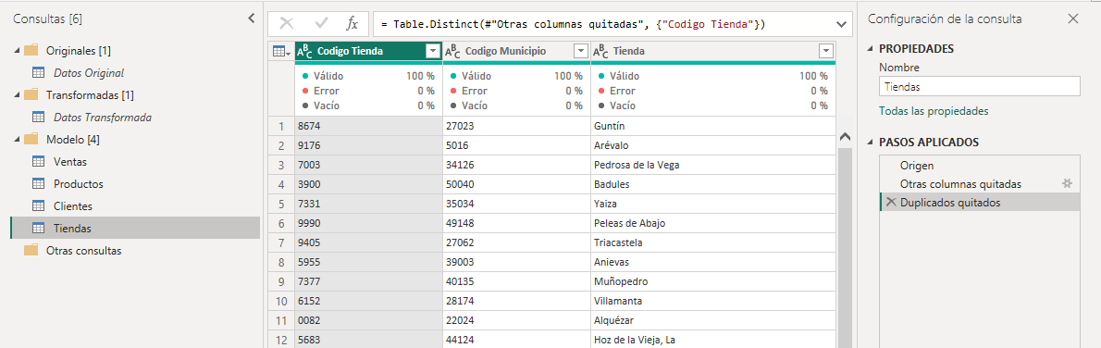1101x348 pixels.
Task: Confirm formula with the checkmark icon
Action: tap(322, 23)
